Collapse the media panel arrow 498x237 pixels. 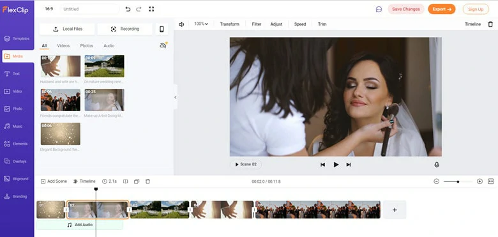176,98
